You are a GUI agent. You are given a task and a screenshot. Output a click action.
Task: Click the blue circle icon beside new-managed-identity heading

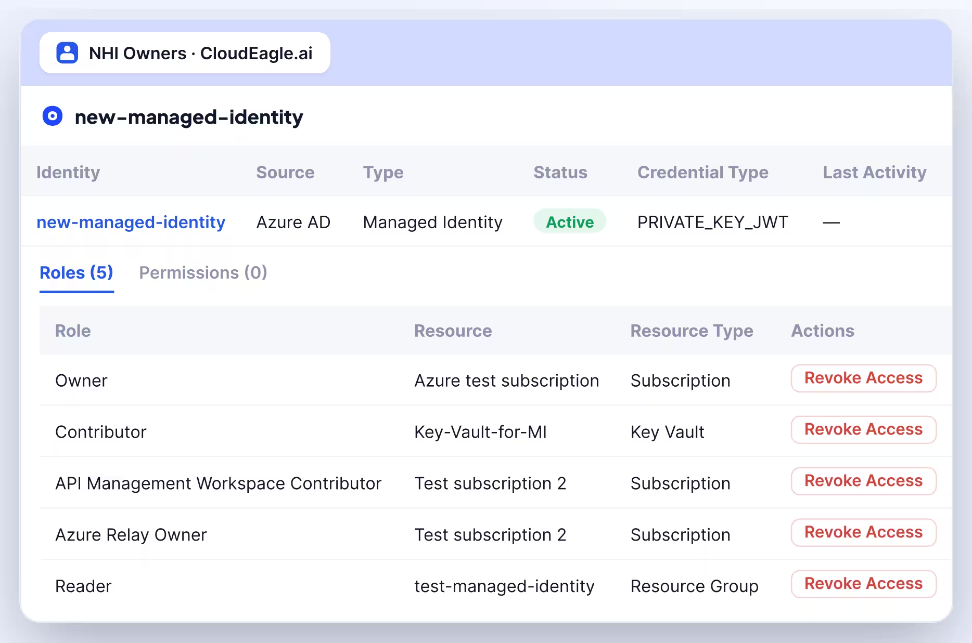pyautogui.click(x=53, y=116)
